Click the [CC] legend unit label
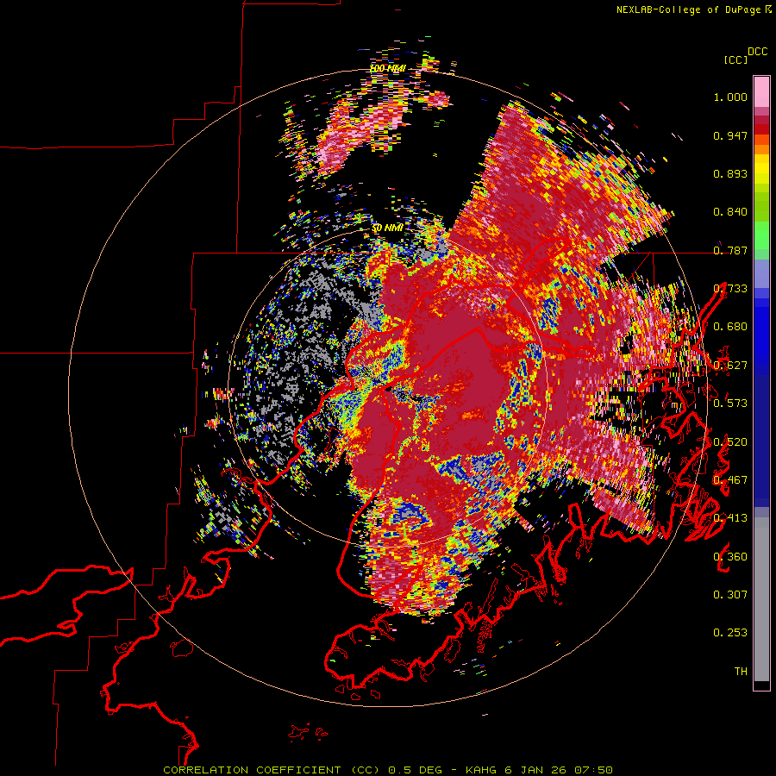776x776 pixels. [735, 59]
